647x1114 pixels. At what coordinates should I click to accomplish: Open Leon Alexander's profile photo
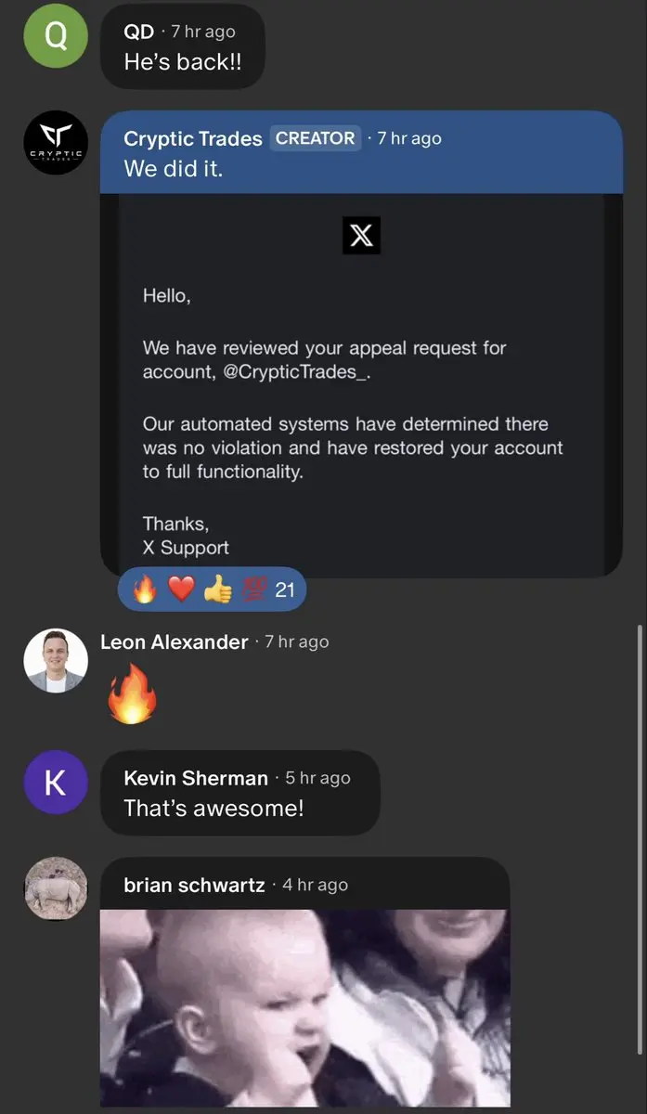point(56,660)
